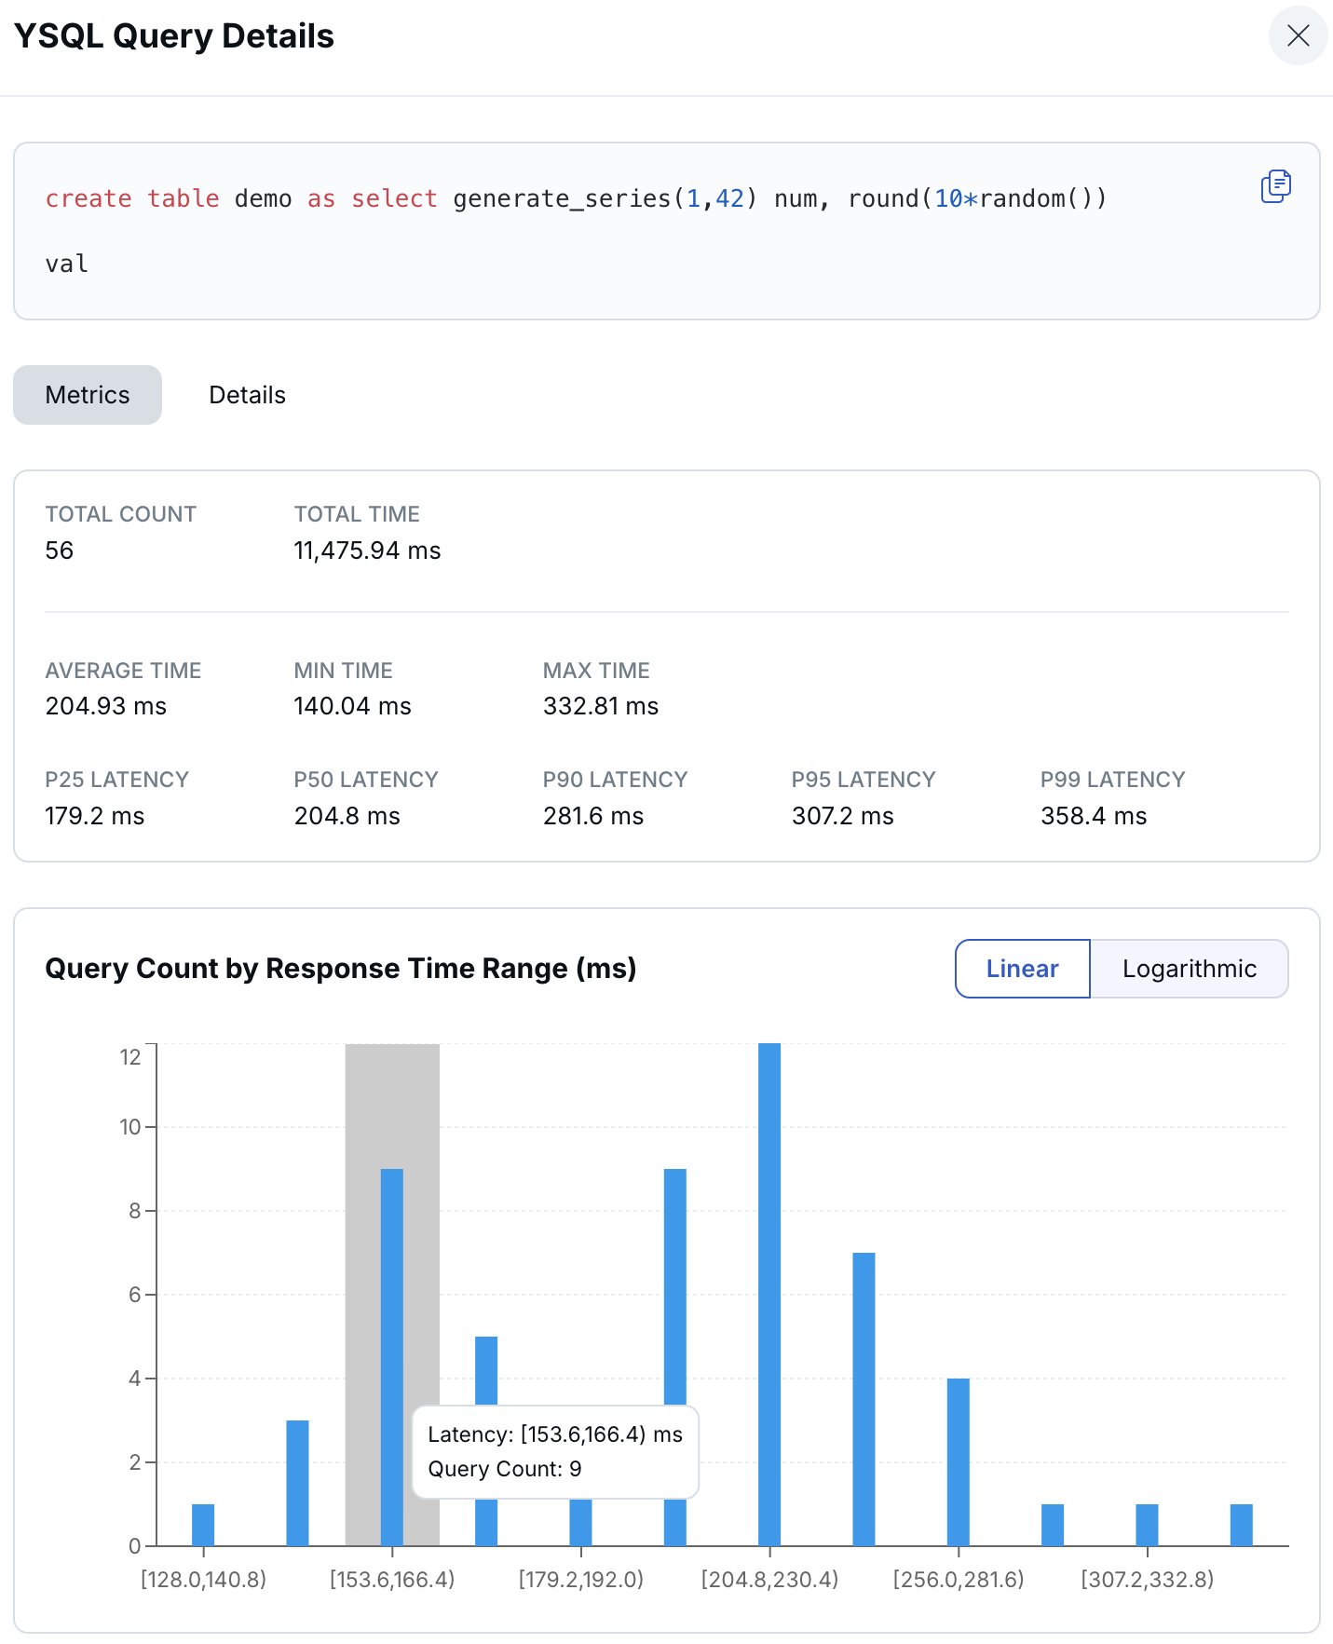Switch histogram to Logarithmic scale
The height and width of the screenshot is (1644, 1333).
(1189, 969)
